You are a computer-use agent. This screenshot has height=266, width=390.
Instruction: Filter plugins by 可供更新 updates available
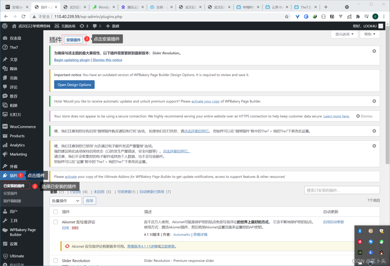[x=126, y=192]
